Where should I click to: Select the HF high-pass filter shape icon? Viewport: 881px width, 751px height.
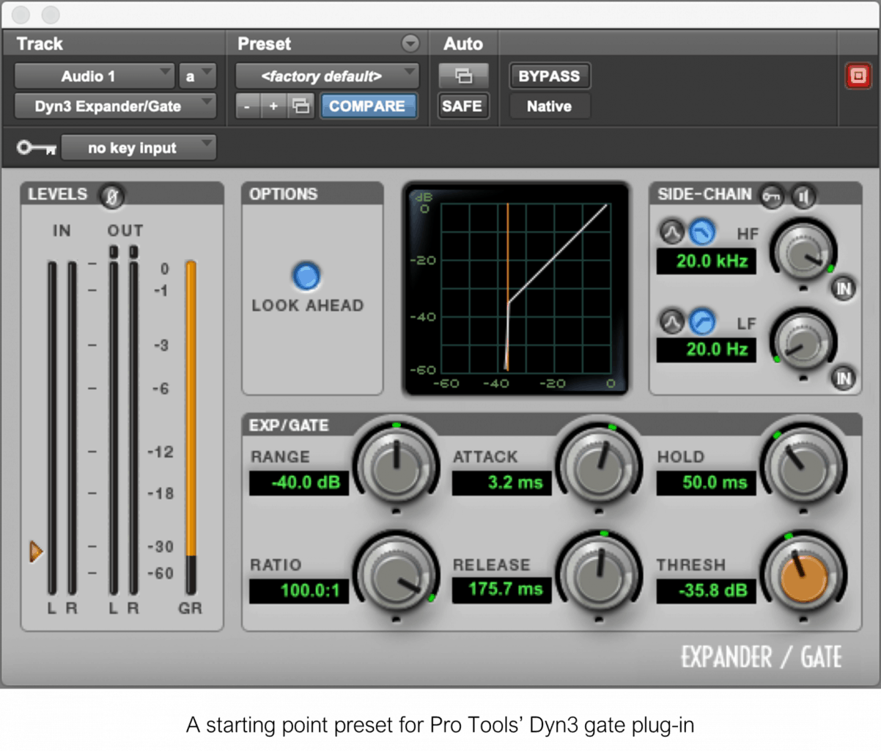[x=702, y=232]
